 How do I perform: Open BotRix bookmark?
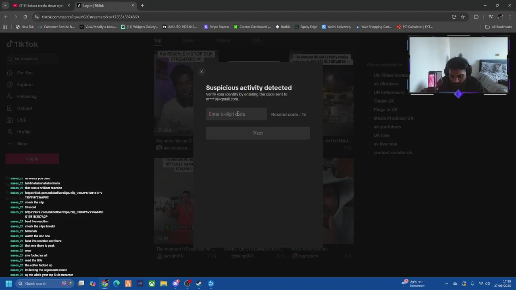click(283, 27)
